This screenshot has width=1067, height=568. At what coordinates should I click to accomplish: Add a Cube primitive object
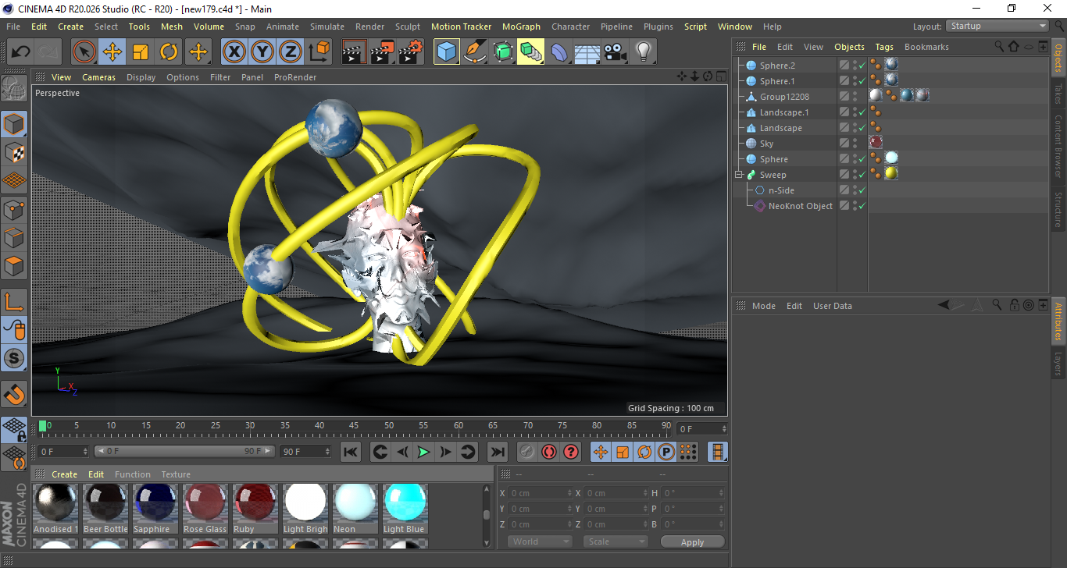[447, 52]
